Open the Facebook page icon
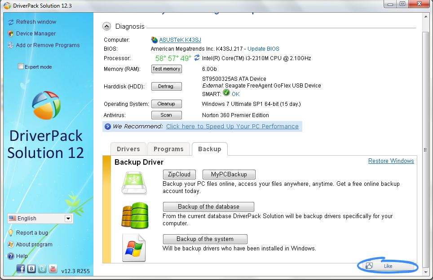Image resolution: width=433 pixels, height=280 pixels. [21, 269]
